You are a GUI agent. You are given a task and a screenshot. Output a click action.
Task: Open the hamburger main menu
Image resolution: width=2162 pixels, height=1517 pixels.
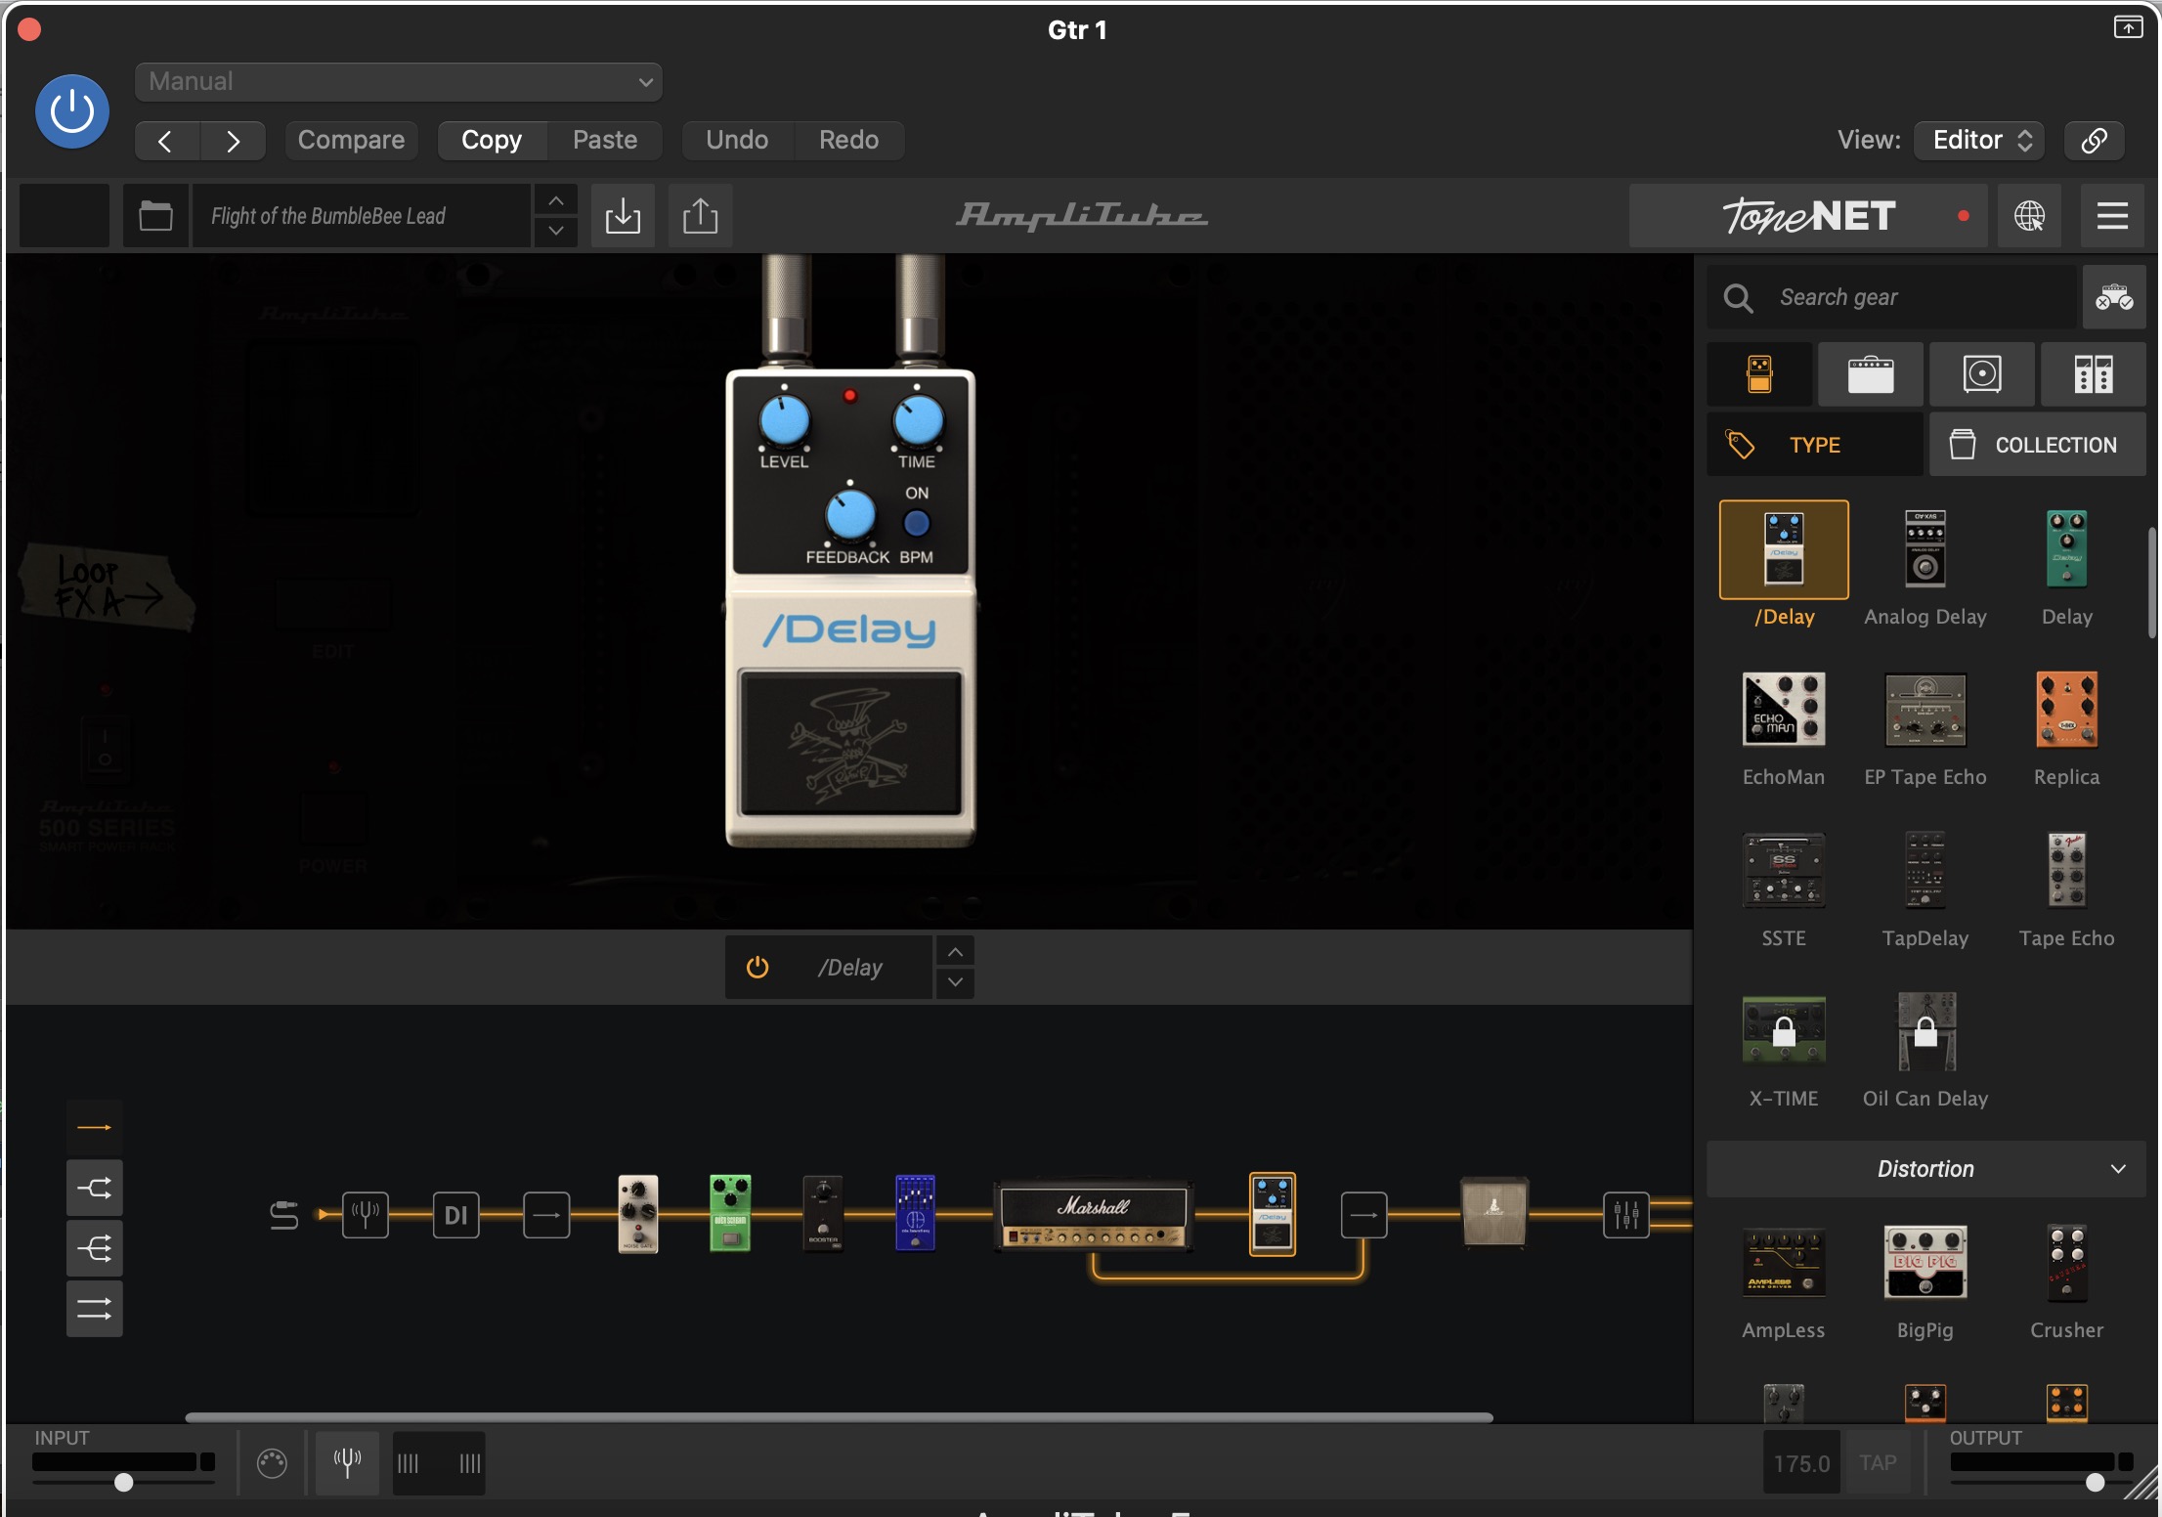pyautogui.click(x=2112, y=215)
